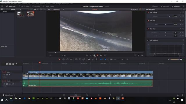Search the media pool
Viewport: 186px width, 104px height.
pyautogui.click(x=41, y=9)
